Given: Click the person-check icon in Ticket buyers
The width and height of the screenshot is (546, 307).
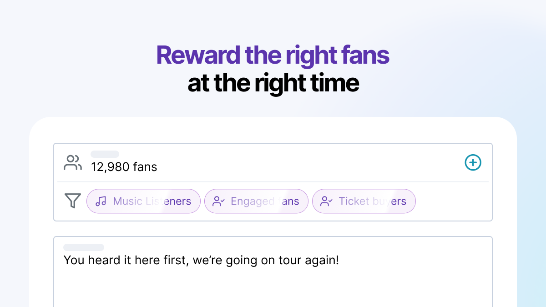Looking at the screenshot, I should [326, 201].
